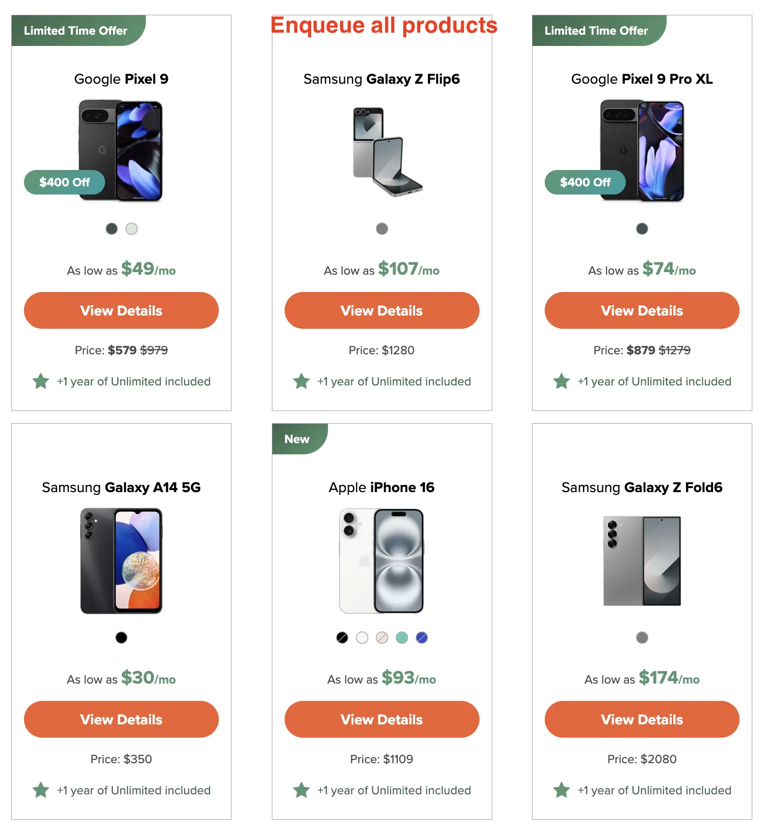
Task: Select the gray color dot for Galaxy Z Fold6
Action: [642, 638]
